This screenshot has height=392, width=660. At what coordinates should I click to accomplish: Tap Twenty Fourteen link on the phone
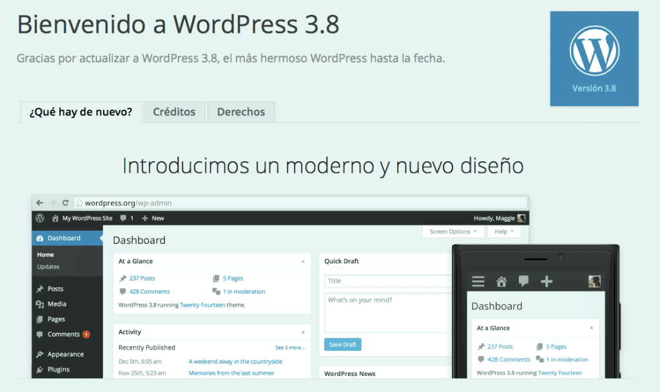[x=560, y=373]
